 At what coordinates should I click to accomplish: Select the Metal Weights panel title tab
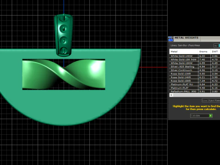coord(187,38)
